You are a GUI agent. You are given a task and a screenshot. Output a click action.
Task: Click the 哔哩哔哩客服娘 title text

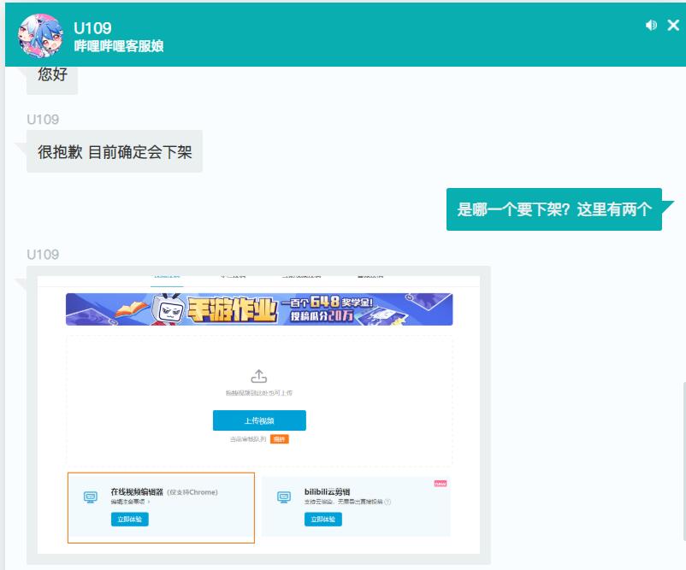tap(119, 46)
